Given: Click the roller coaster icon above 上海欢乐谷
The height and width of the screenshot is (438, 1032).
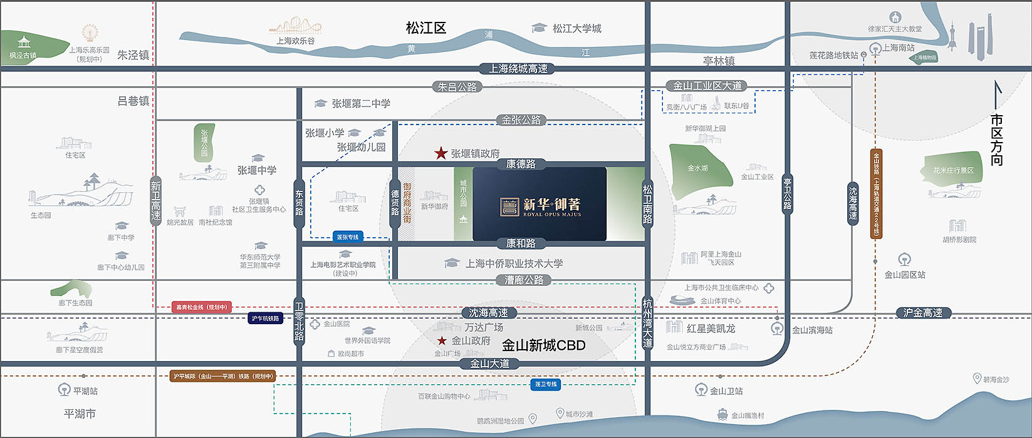Looking at the screenshot, I should click(296, 27).
